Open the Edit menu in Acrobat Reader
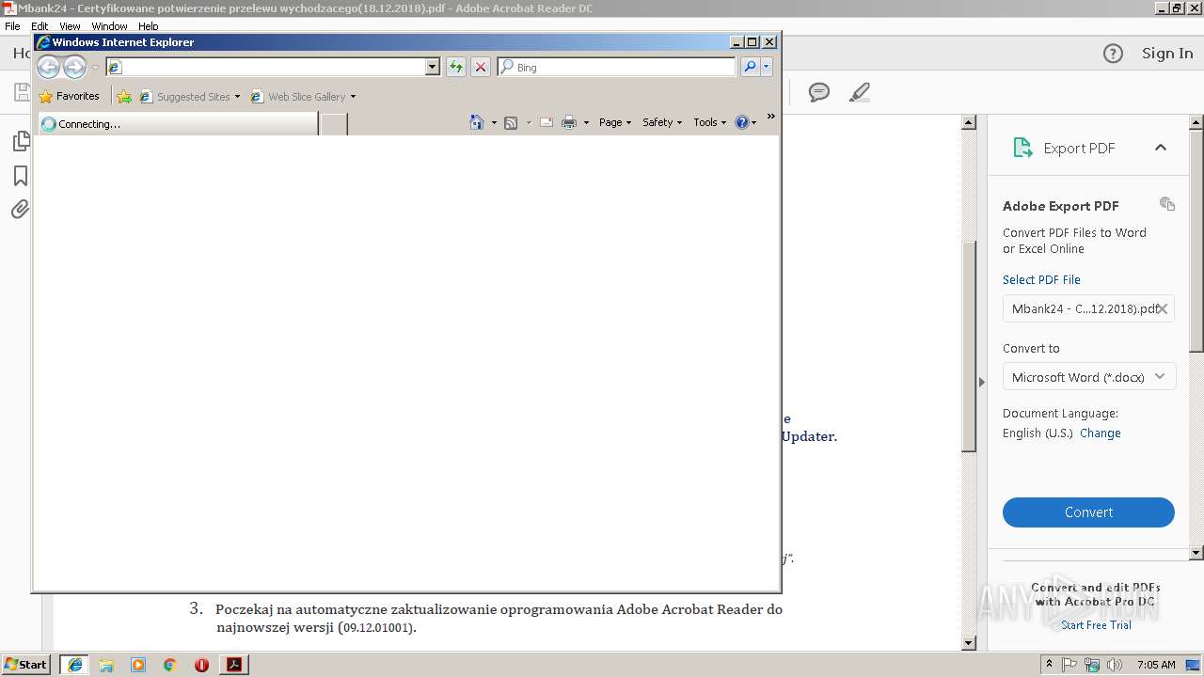Screen dimensions: 1204x677 pyautogui.click(x=40, y=26)
